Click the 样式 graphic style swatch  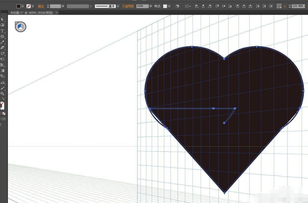[165, 6]
